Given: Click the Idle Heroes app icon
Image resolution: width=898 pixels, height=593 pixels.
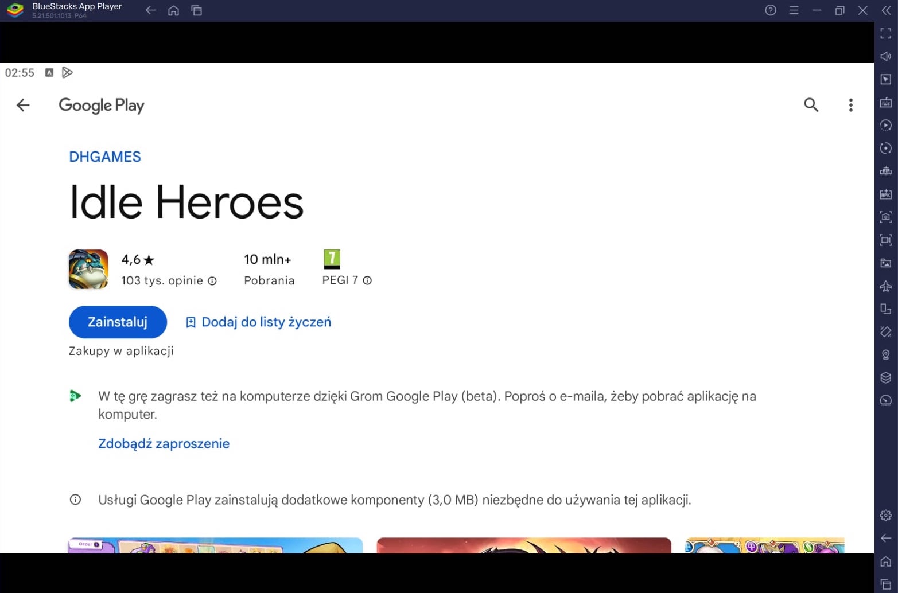Looking at the screenshot, I should point(88,269).
